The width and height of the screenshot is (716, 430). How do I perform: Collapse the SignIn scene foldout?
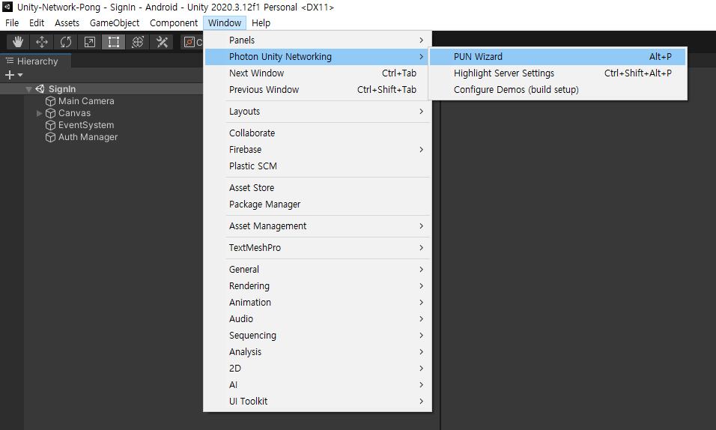(28, 89)
